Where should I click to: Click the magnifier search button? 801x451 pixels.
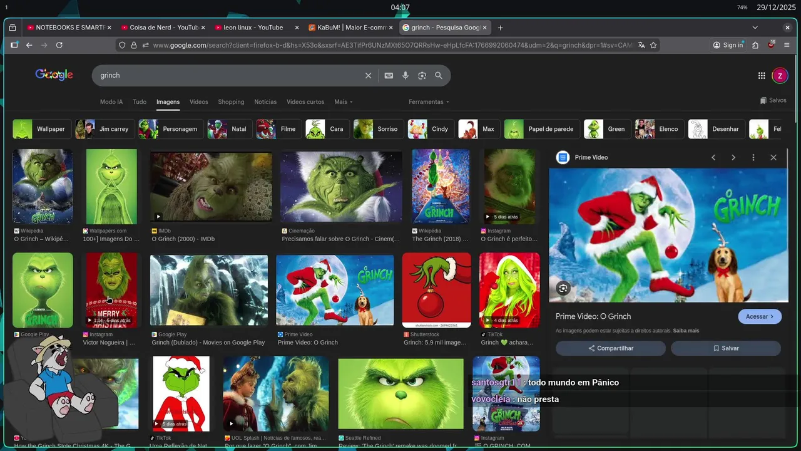[x=439, y=75]
